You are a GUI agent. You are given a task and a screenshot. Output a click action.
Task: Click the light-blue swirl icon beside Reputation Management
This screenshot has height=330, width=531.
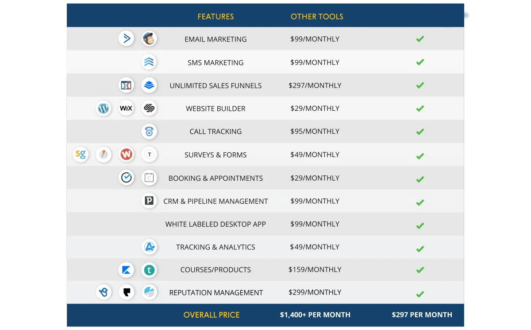coord(150,292)
